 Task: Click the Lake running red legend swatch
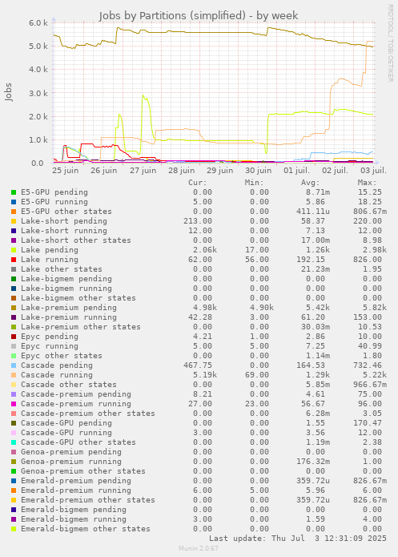[x=14, y=260]
